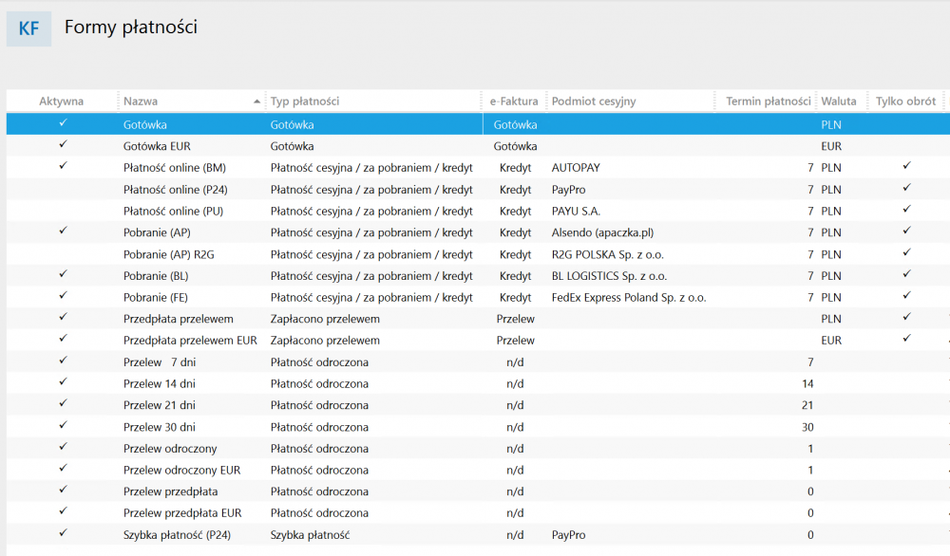Click the termin value 30 cell
950x556 pixels.
click(x=807, y=427)
